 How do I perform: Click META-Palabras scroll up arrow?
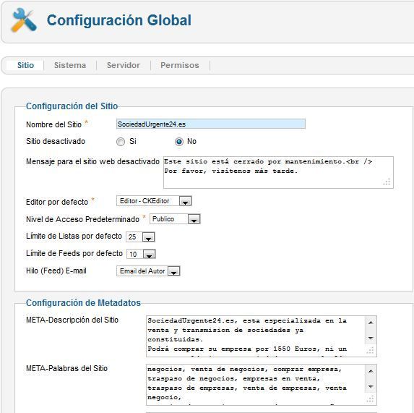371,371
